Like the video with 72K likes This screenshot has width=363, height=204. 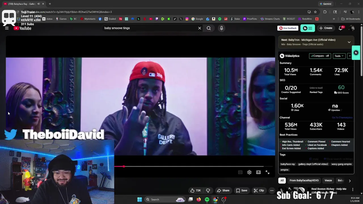(196, 190)
